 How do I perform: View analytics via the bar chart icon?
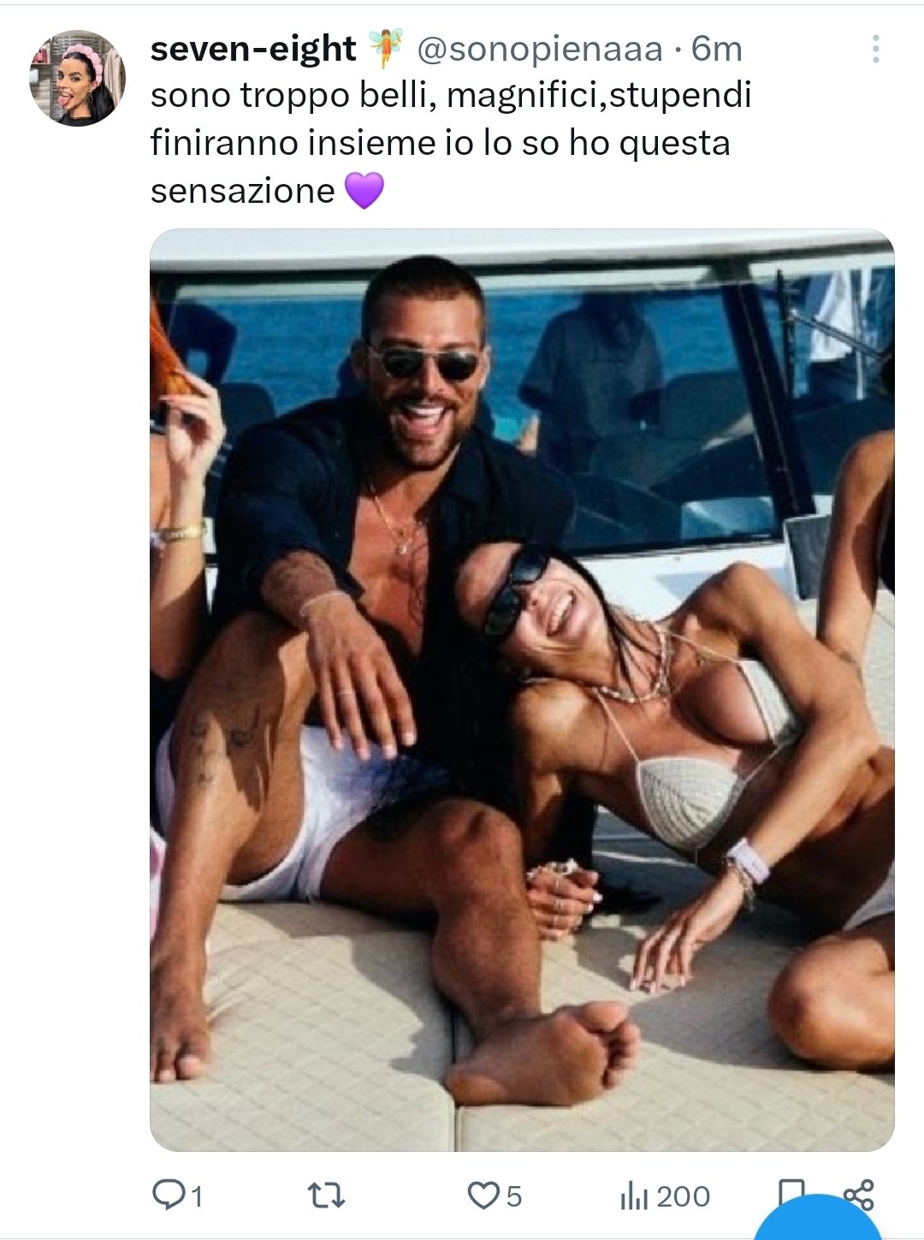tap(634, 1196)
